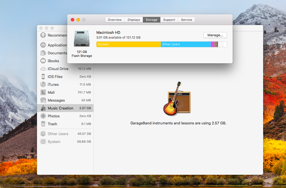Viewport: 286px width, 188px height.
Task: Click the 11.5 MB iTunes size value
Action: (x=85, y=84)
